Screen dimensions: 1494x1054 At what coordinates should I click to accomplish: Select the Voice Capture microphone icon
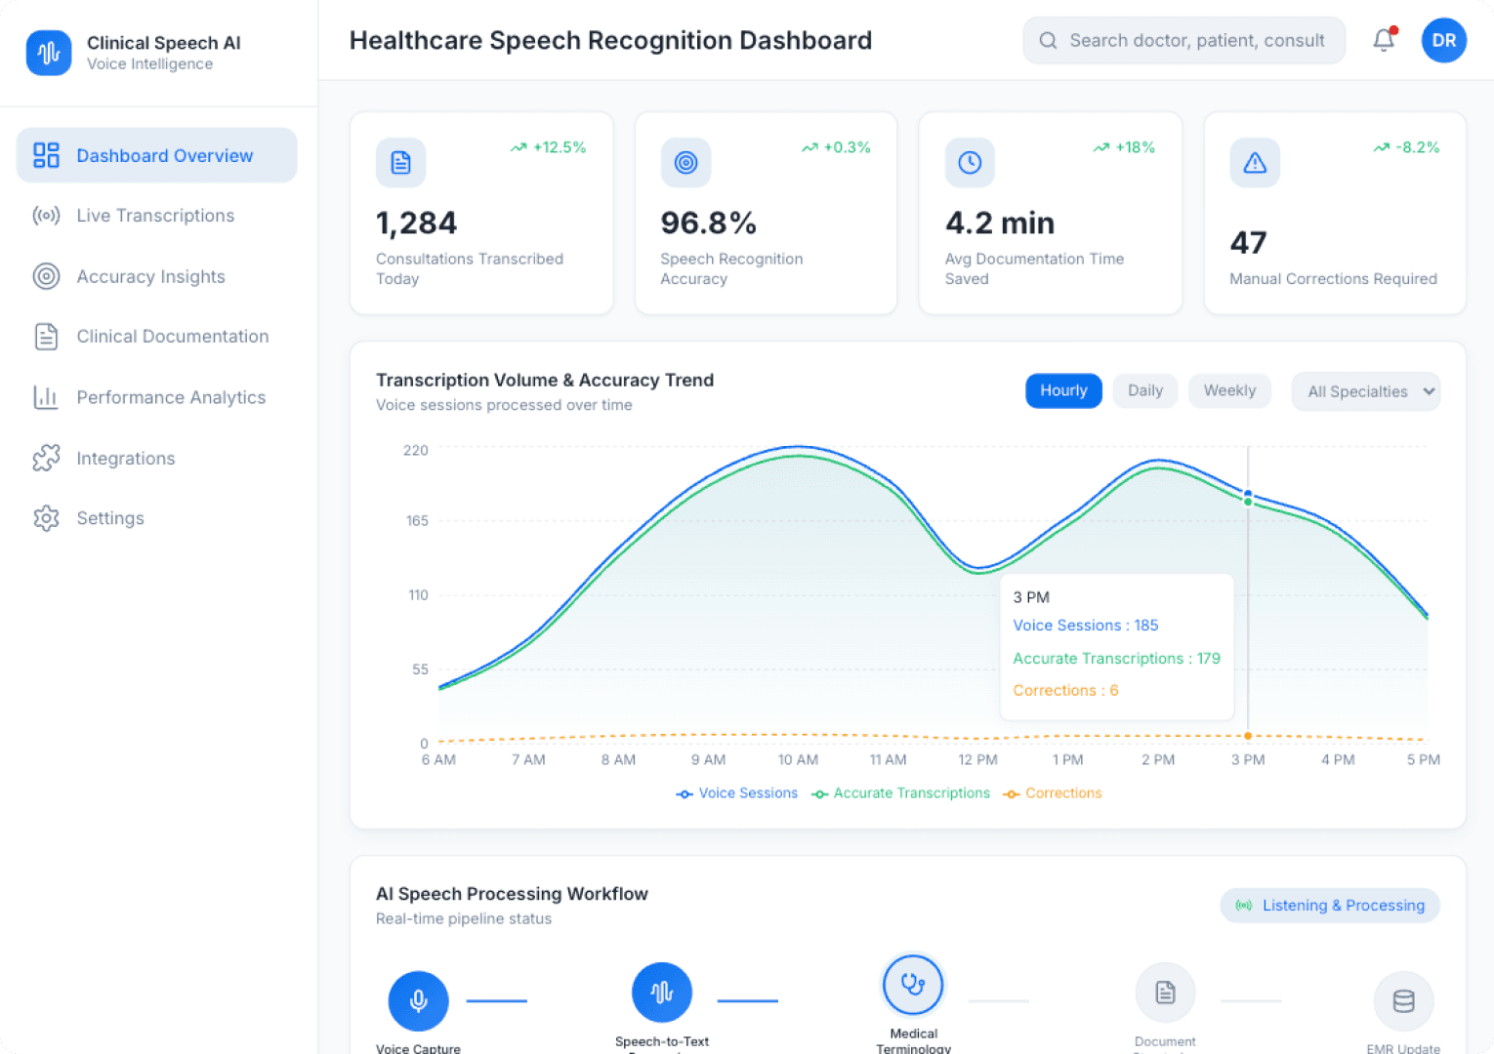pyautogui.click(x=418, y=1000)
